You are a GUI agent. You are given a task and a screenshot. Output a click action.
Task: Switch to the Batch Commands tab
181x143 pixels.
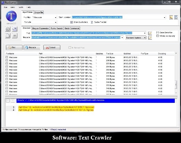72,28
